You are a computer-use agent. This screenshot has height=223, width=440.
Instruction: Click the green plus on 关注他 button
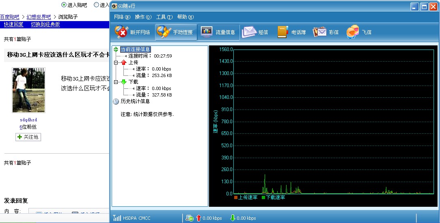19,137
